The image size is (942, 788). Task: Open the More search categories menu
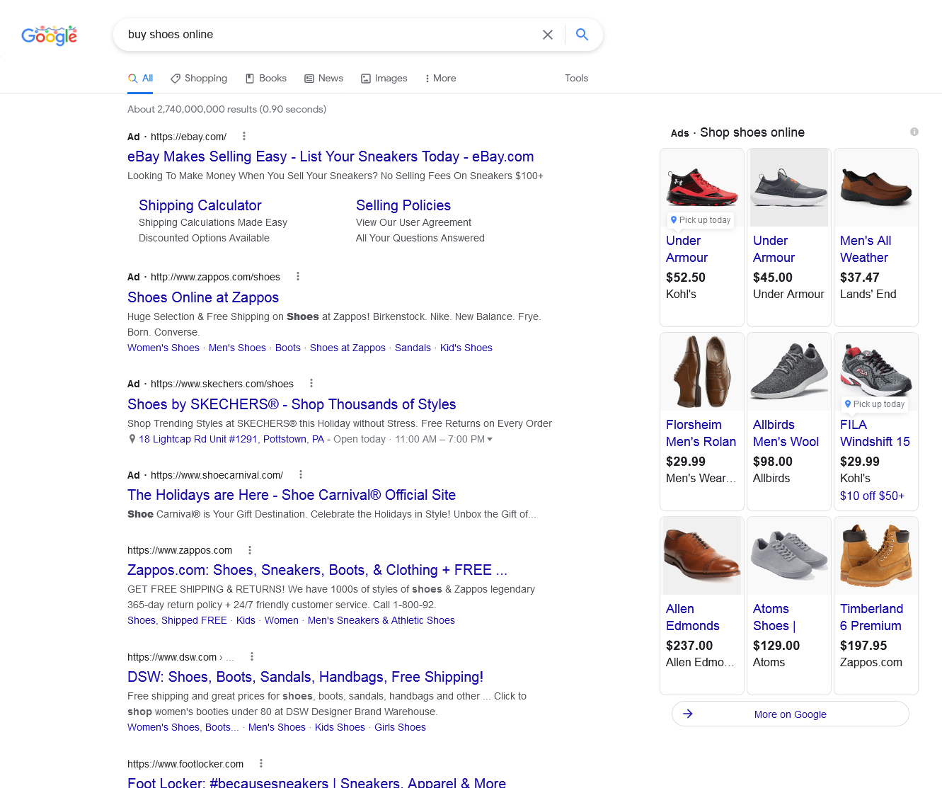(x=440, y=79)
